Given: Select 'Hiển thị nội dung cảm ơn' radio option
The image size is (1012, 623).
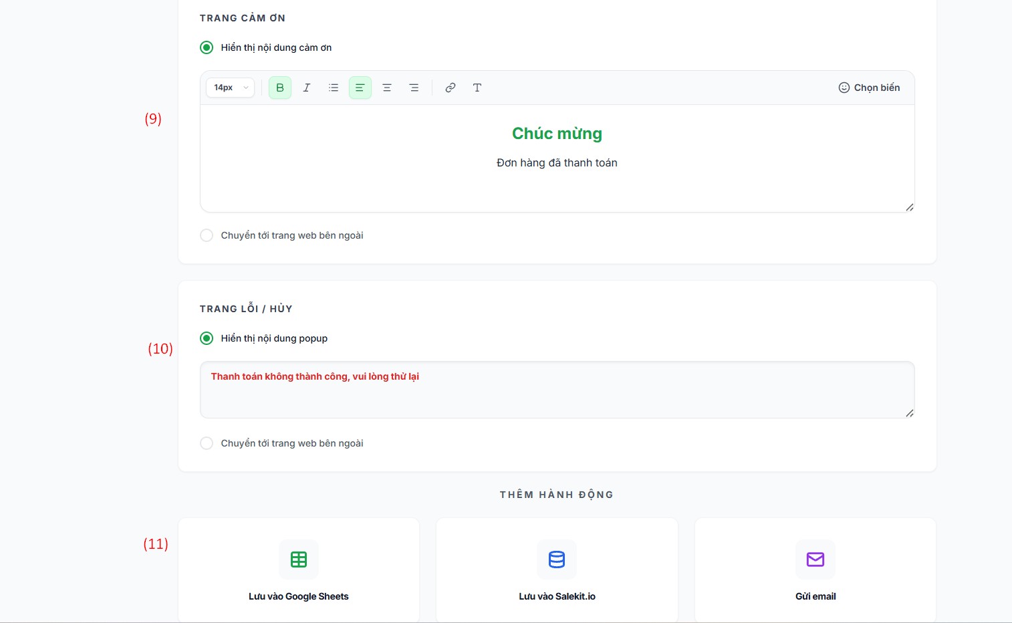Looking at the screenshot, I should coord(207,47).
